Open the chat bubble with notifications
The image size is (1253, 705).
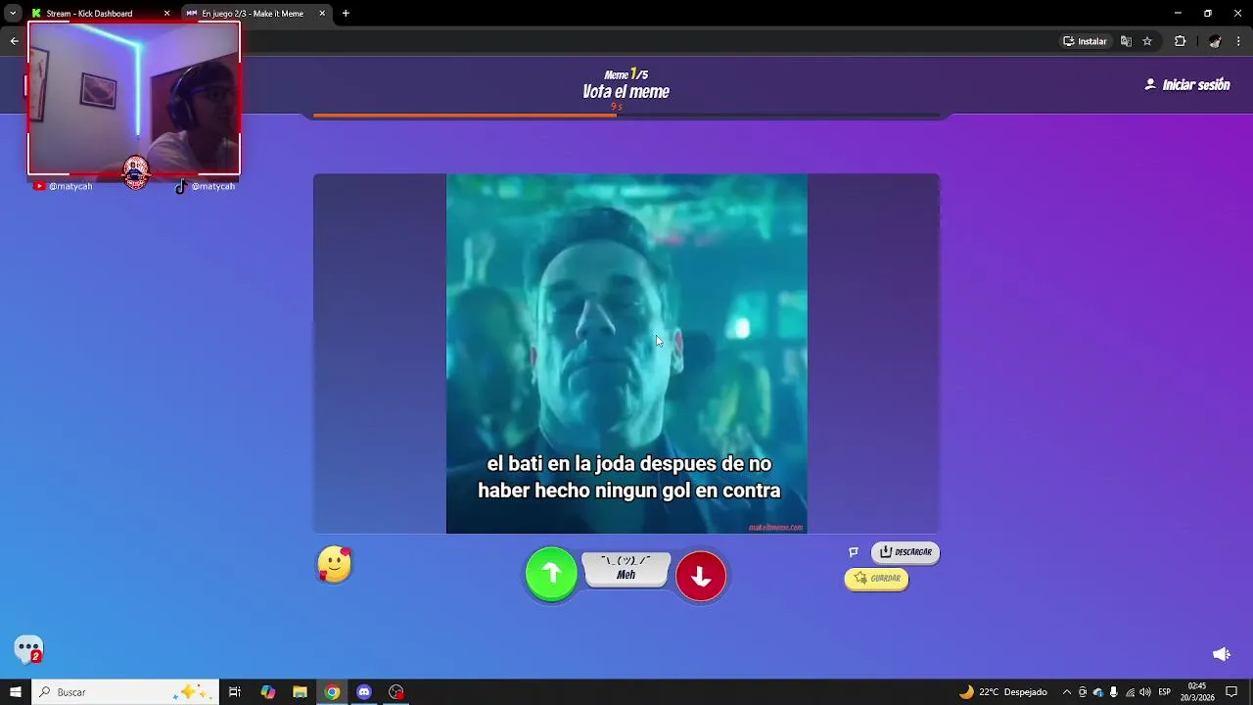pos(29,649)
